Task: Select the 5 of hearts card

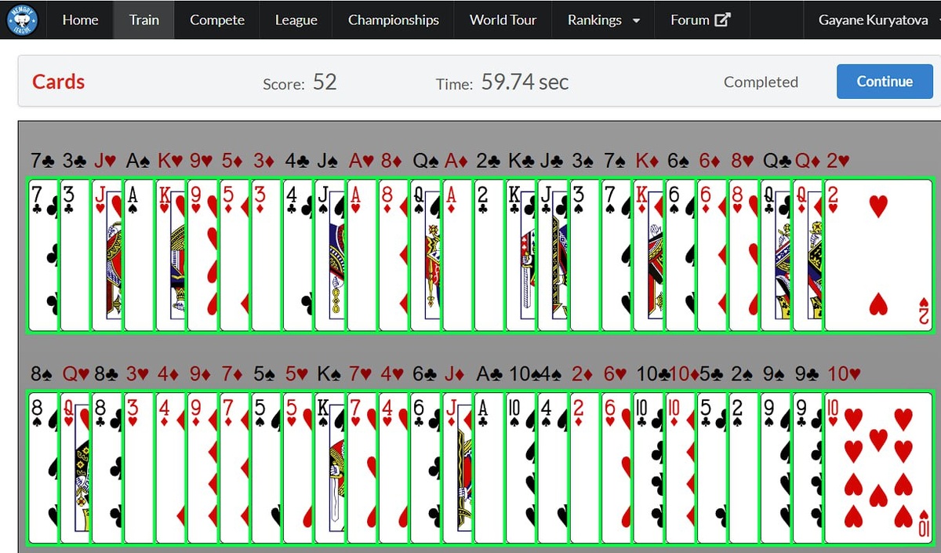Action: [298, 468]
